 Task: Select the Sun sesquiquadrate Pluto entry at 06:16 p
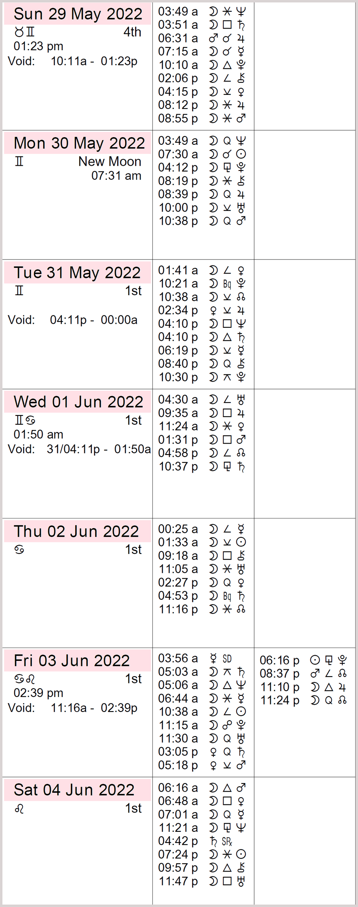303,660
